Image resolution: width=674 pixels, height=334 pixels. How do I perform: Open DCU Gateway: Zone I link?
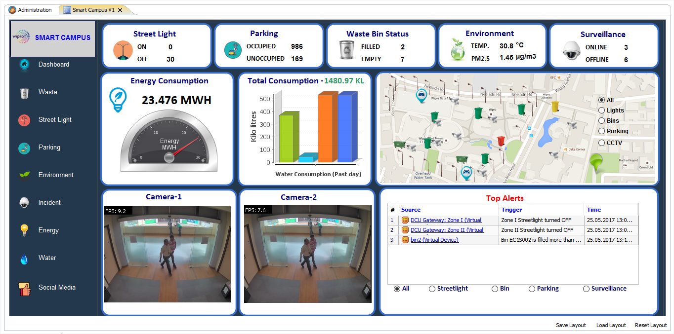point(446,221)
